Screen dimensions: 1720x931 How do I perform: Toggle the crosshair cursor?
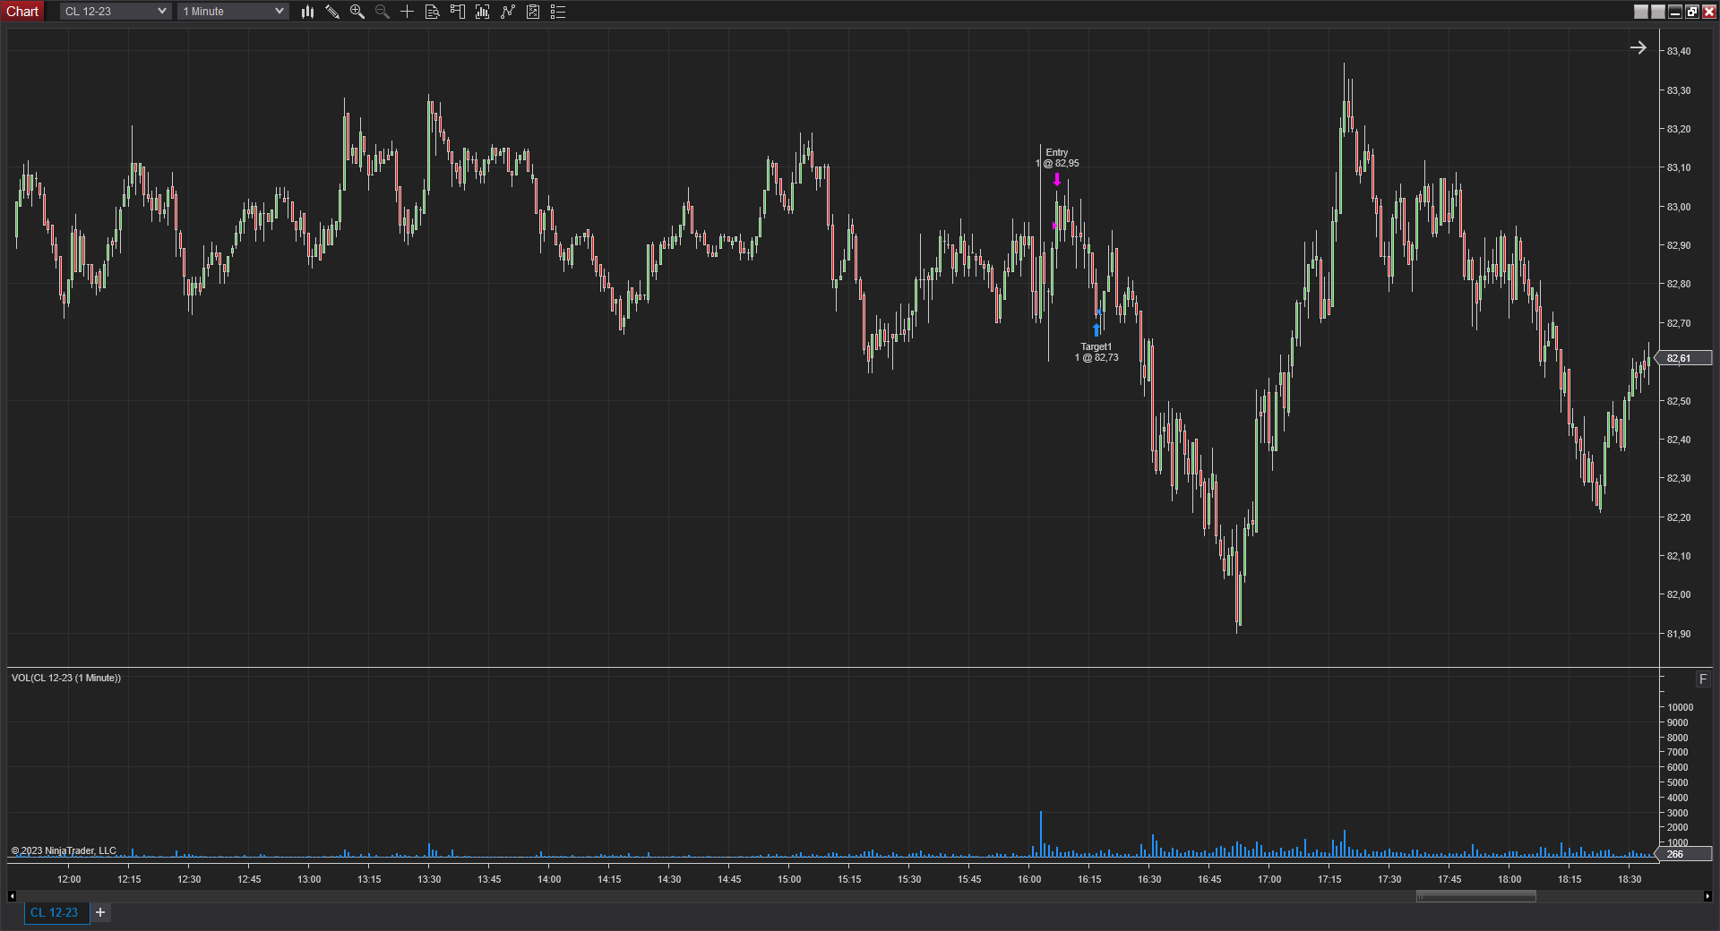point(408,12)
